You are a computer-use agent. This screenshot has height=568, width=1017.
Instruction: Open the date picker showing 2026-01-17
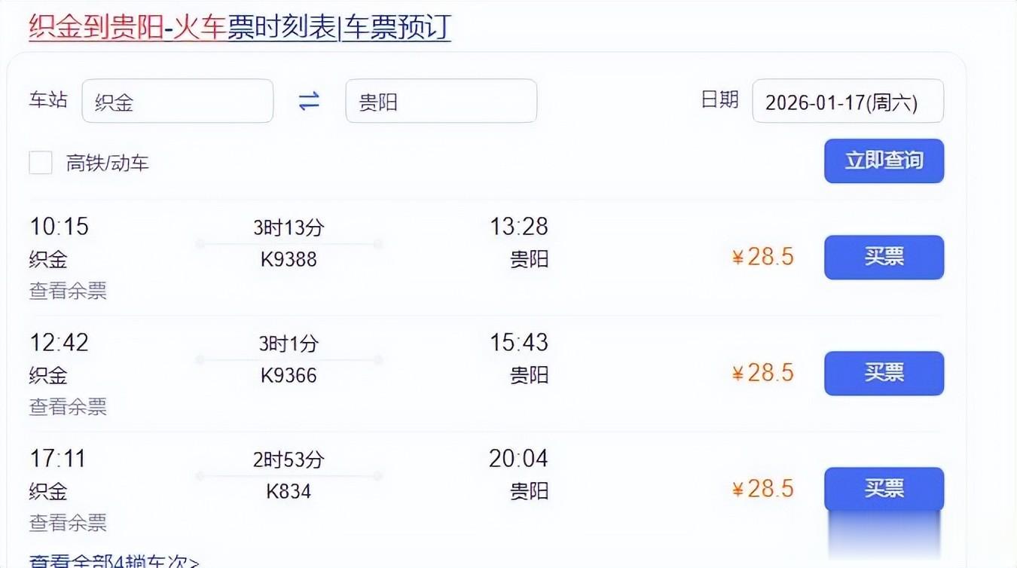[x=847, y=101]
